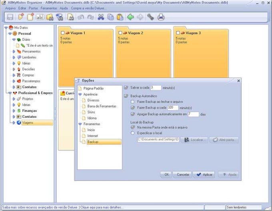Click the new note toolbar icon
This screenshot has height=211, width=272.
(x=30, y=17)
